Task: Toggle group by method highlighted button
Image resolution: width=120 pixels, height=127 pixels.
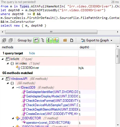Action: [56, 40]
